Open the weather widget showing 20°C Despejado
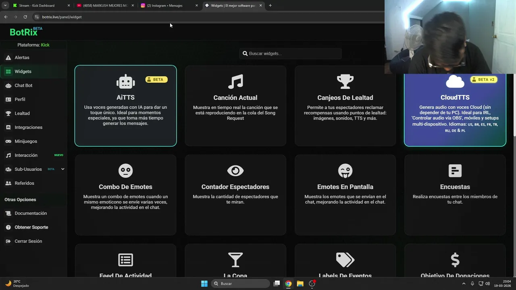This screenshot has width=516, height=290. coord(17,284)
